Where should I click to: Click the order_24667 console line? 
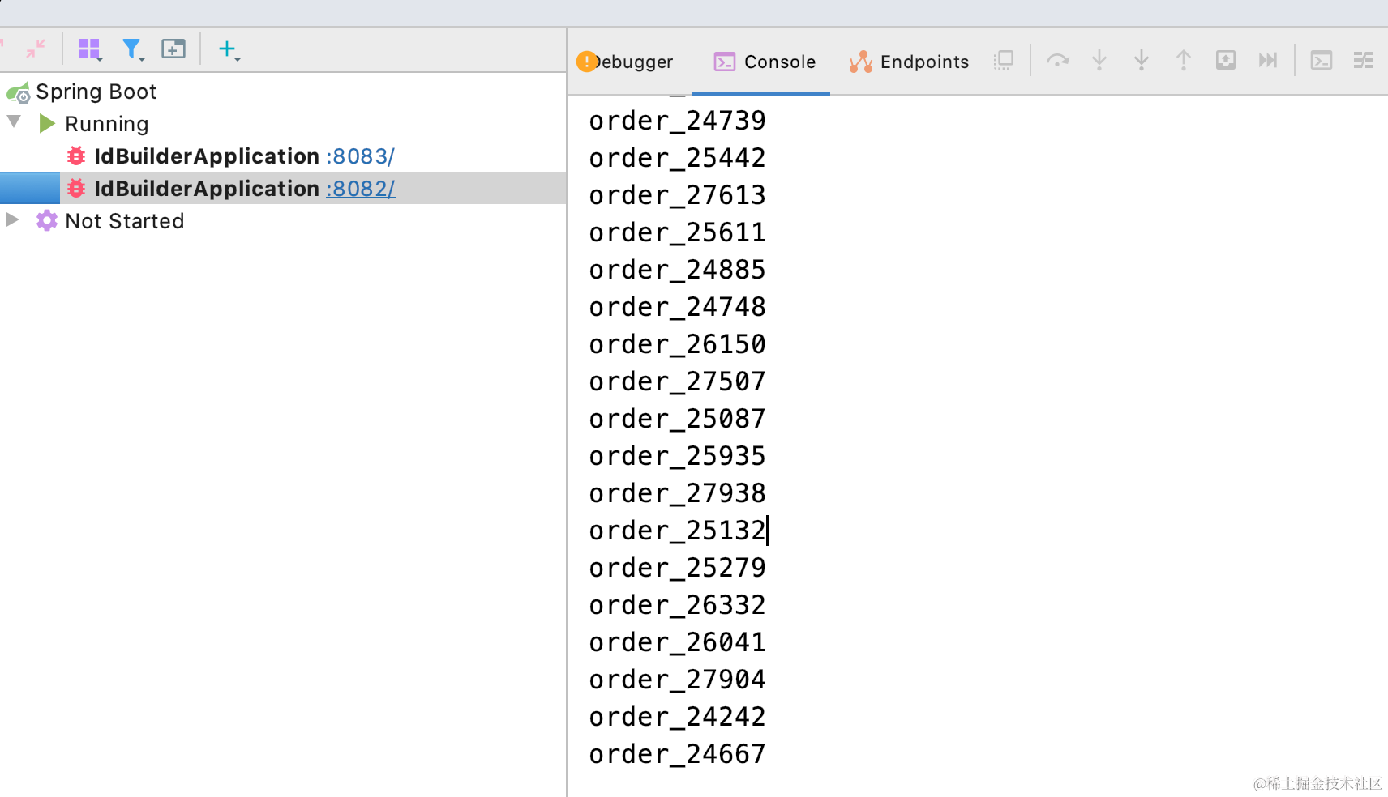[x=677, y=754]
